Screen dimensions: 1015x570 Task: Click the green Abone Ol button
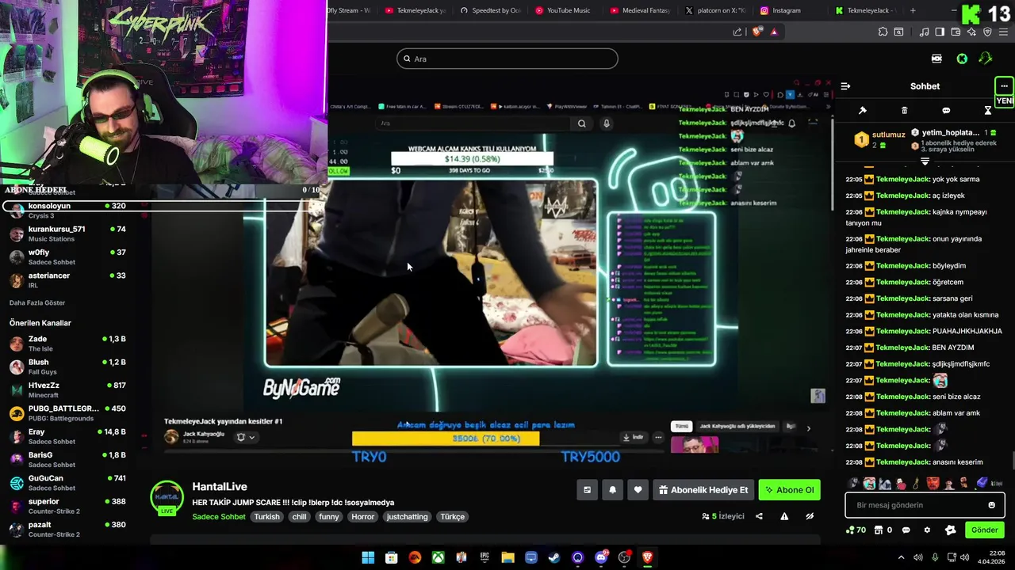tap(789, 490)
